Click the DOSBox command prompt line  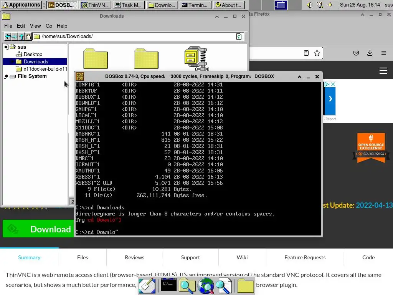(x=97, y=232)
